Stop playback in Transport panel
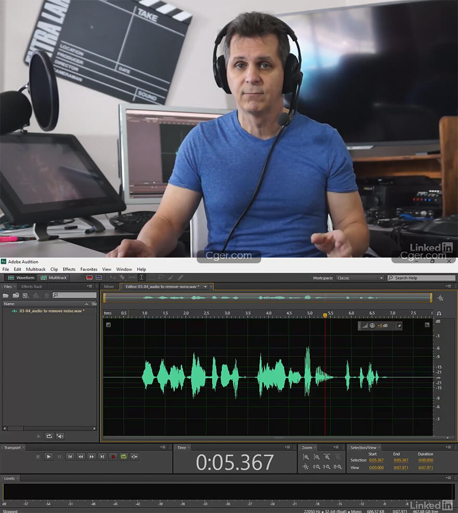The image size is (458, 513). click(x=37, y=456)
